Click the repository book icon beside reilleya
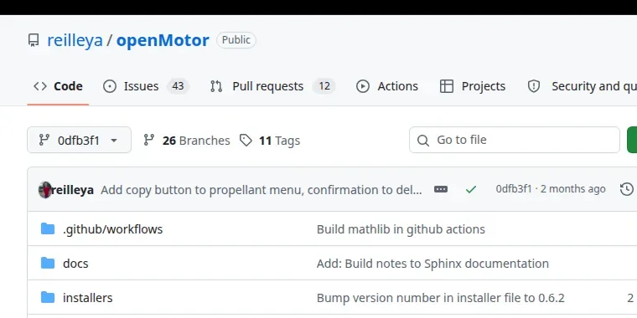The height and width of the screenshot is (318, 637). pos(34,40)
